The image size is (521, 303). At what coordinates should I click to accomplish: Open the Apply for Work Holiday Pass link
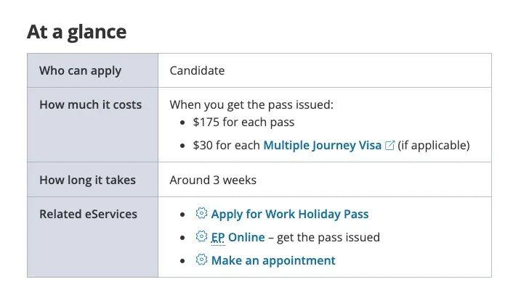click(289, 215)
